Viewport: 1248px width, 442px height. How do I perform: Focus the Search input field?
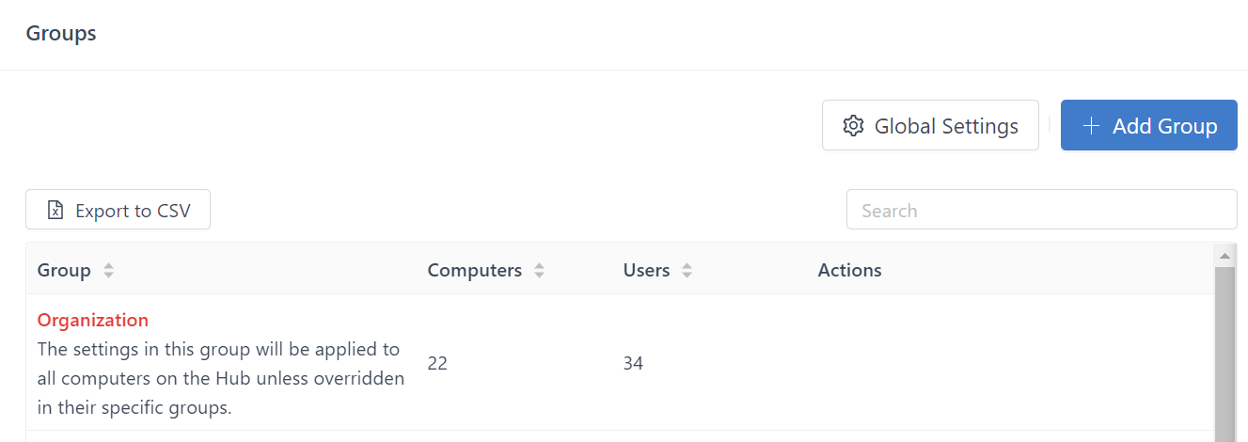click(1041, 210)
